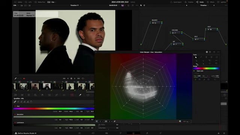The image size is (240, 135).
Task: Toggle the Clips panel
Action: click(51, 2)
